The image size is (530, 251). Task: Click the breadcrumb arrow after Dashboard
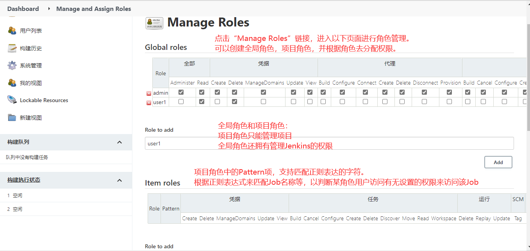[49, 9]
